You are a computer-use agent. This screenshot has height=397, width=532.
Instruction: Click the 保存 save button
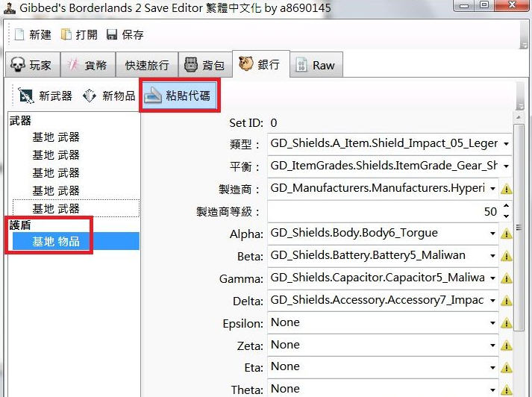click(x=125, y=34)
